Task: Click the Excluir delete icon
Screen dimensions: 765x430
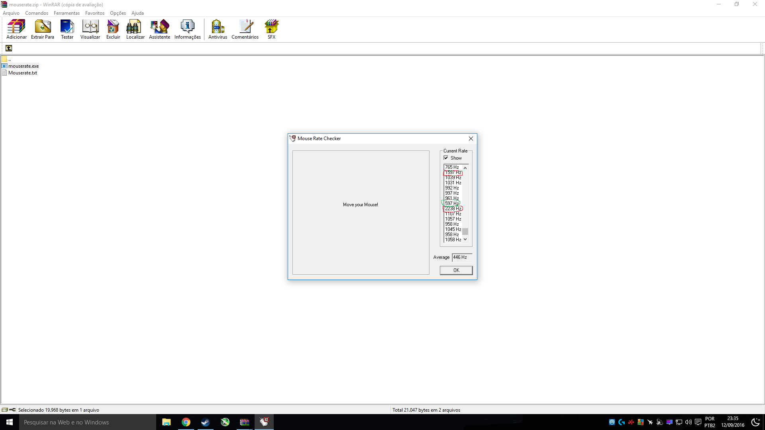Action: click(x=113, y=29)
